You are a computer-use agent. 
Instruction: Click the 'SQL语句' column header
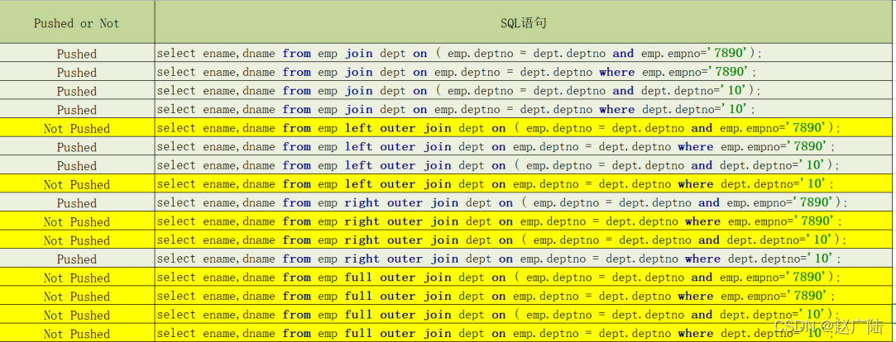point(524,23)
